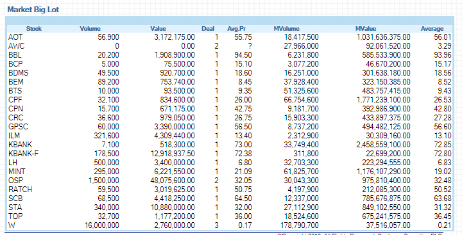Viewport: 462px width, 235px height.
Task: Select the W stock at bottom
Action: click(12, 225)
